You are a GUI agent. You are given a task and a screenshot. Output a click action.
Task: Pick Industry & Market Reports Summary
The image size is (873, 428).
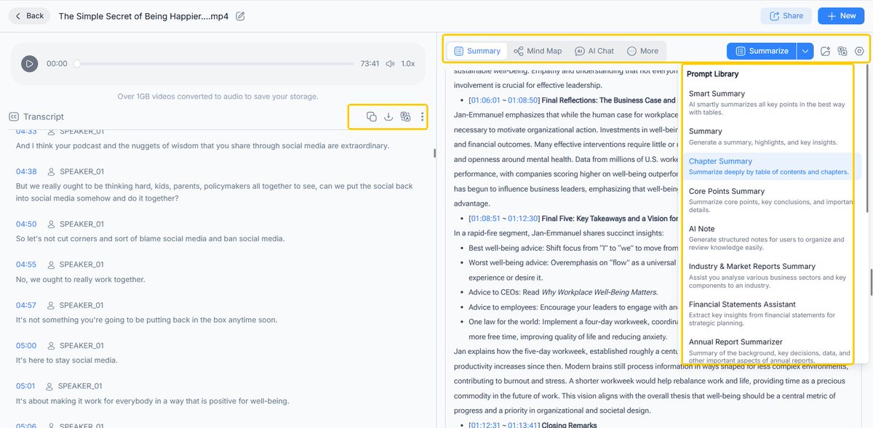[770, 275]
